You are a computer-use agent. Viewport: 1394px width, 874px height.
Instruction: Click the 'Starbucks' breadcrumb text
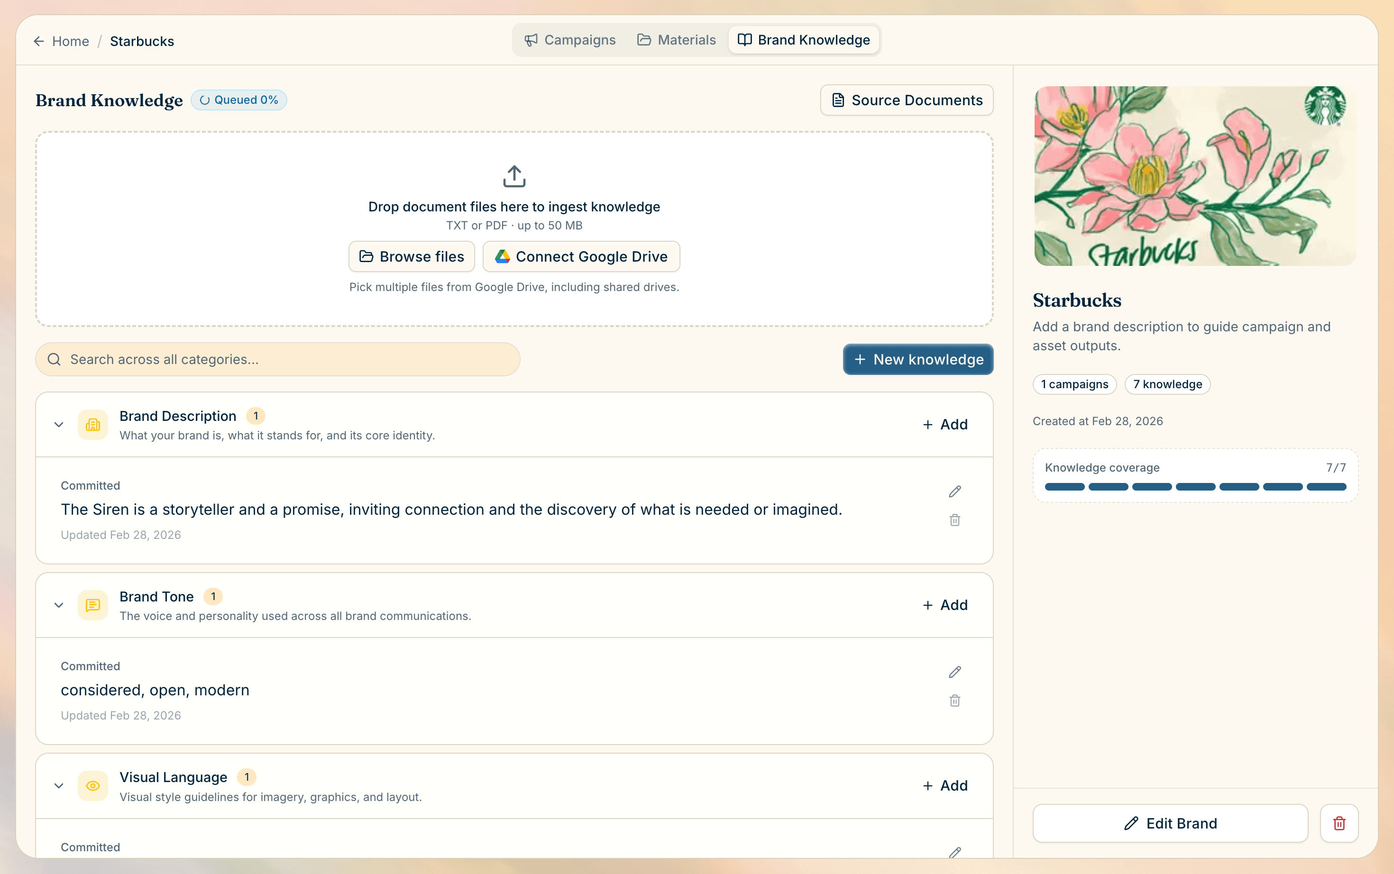[142, 41]
